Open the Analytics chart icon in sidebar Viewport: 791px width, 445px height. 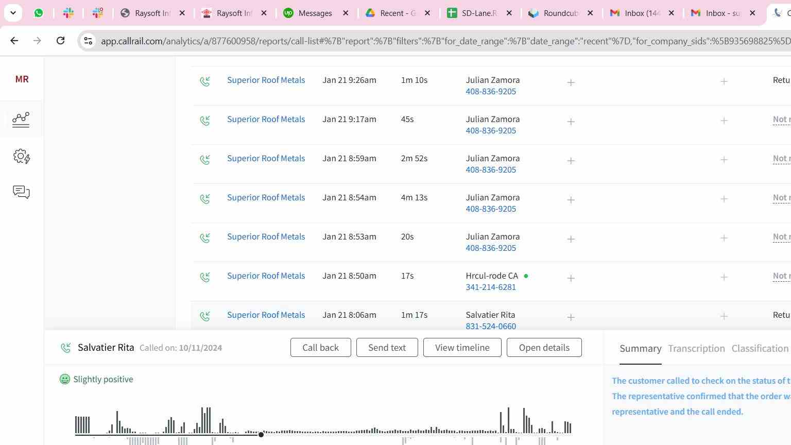[21, 119]
